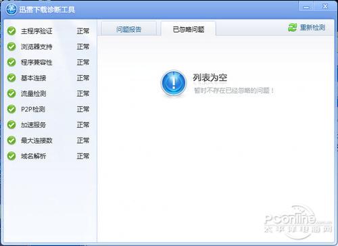Switch to the 问题报告 tab

click(129, 29)
